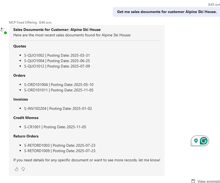
Task: Select credit memo S-CR1001 row
Action: 55,127
